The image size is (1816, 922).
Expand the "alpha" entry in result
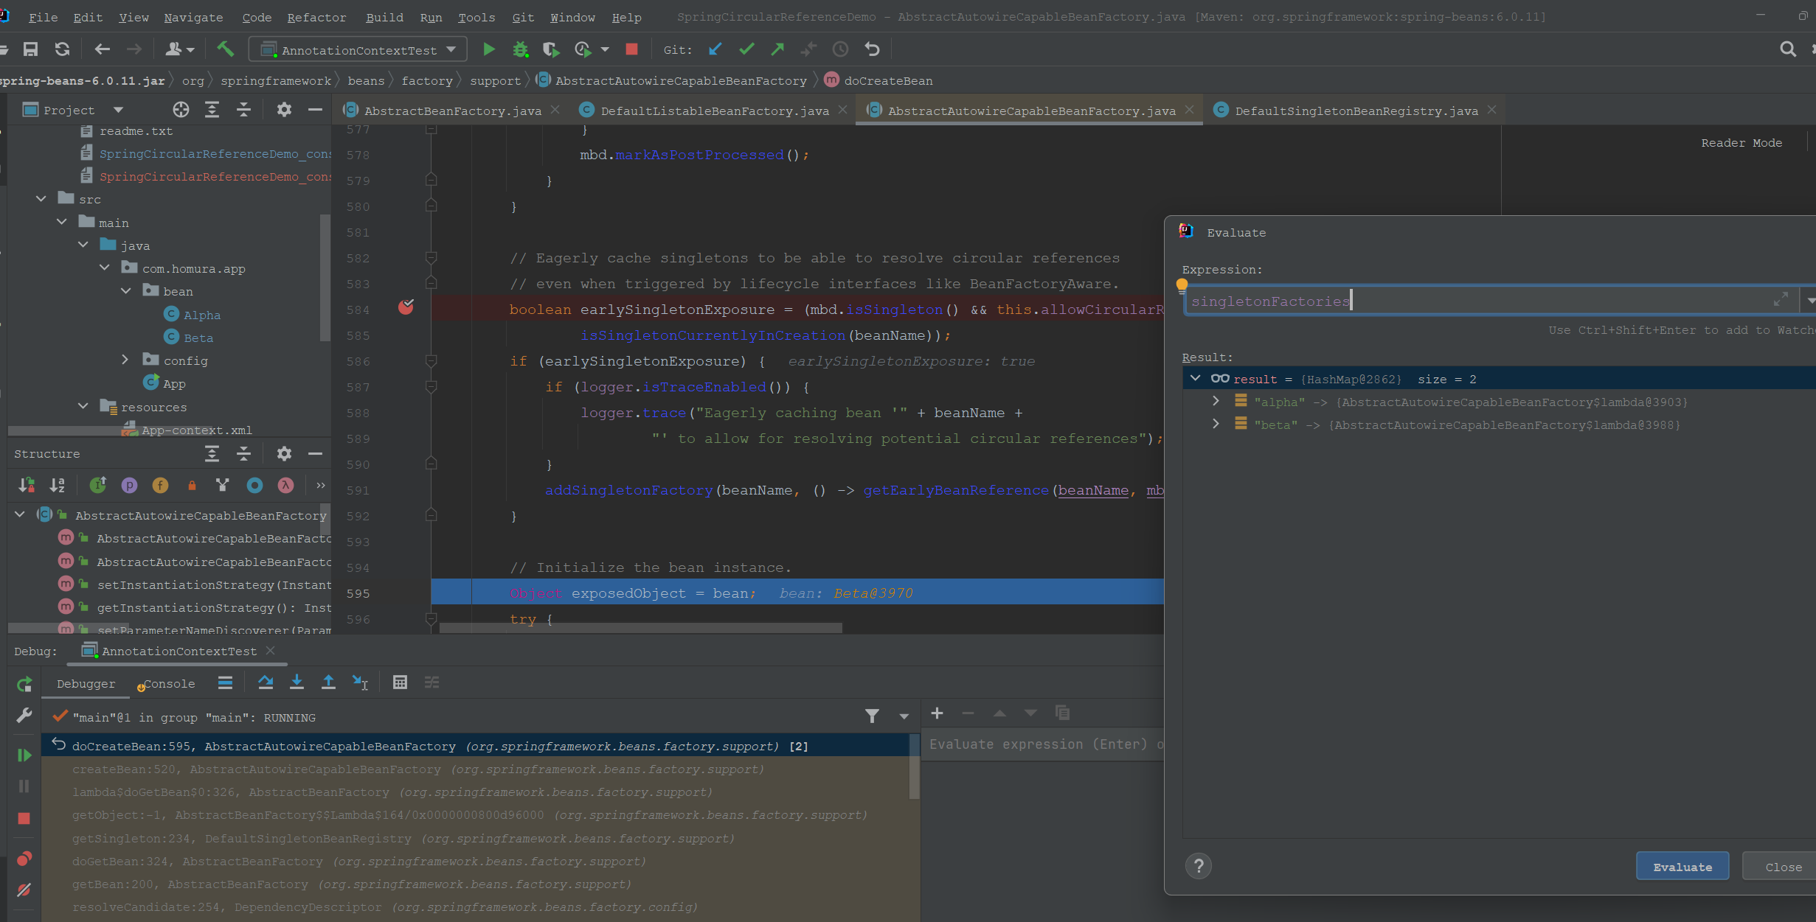pyautogui.click(x=1216, y=402)
